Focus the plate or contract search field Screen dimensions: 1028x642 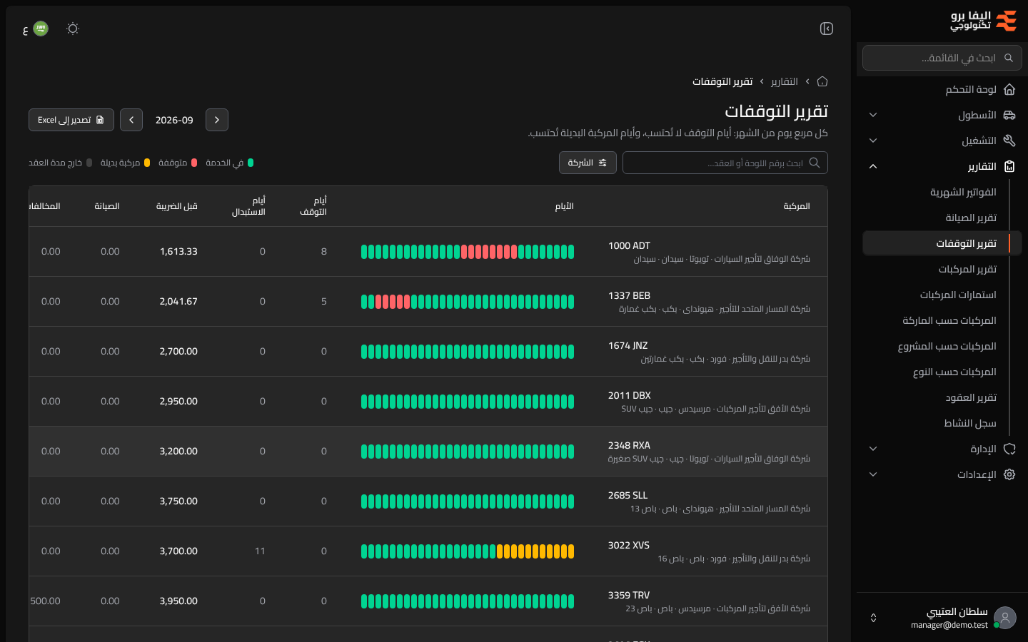tap(725, 163)
